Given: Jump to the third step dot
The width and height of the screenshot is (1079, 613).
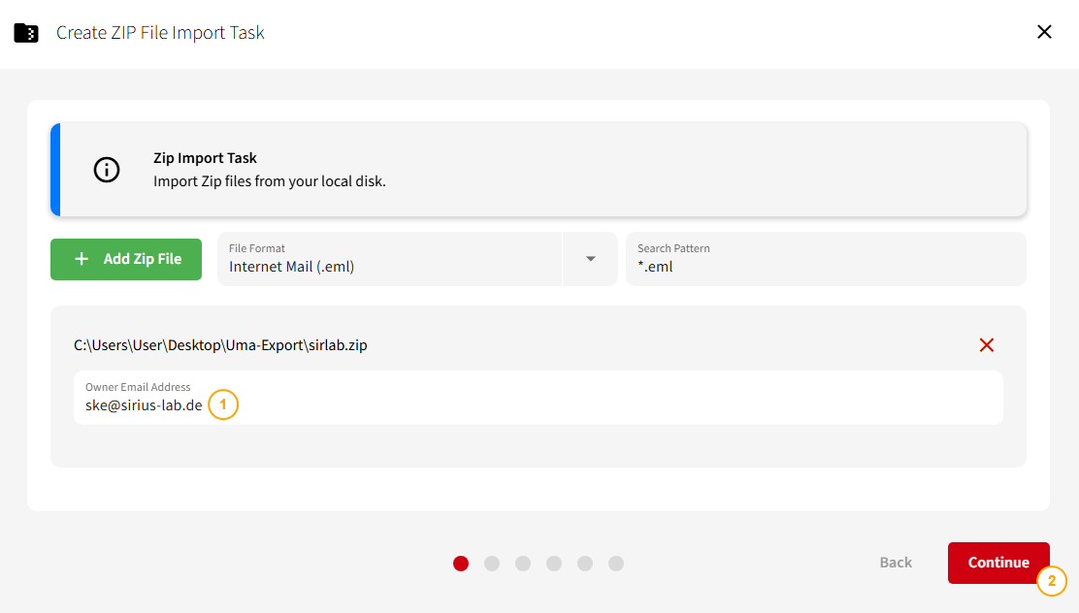Looking at the screenshot, I should tap(523, 564).
